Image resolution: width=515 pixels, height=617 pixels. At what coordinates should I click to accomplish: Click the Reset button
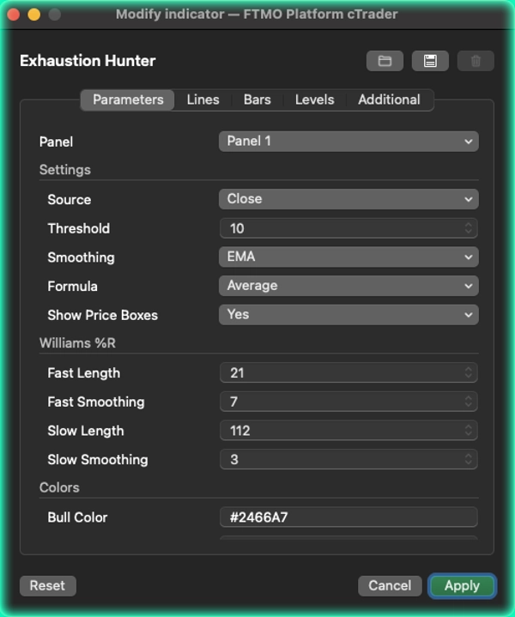(x=48, y=586)
